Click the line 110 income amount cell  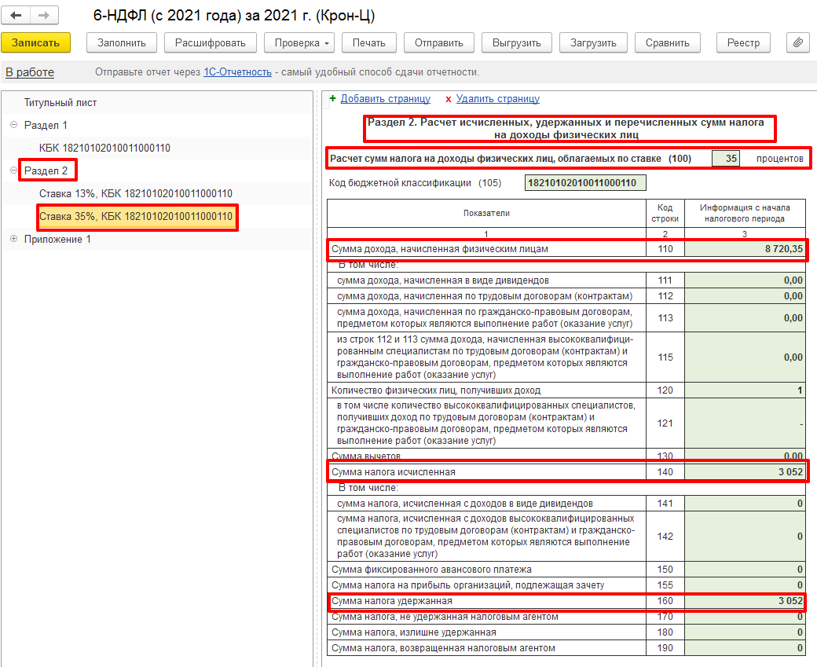745,249
